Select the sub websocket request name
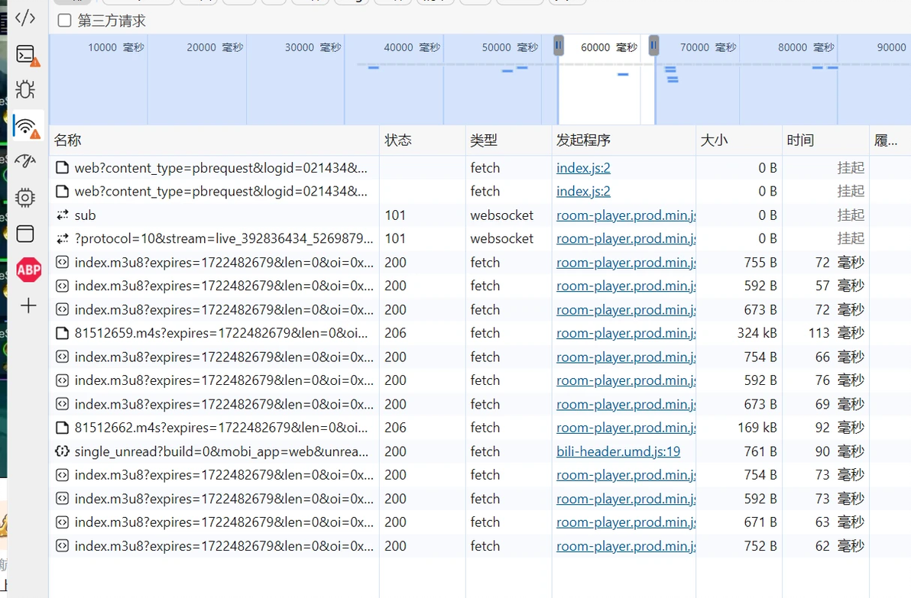911x598 pixels. pyautogui.click(x=85, y=215)
